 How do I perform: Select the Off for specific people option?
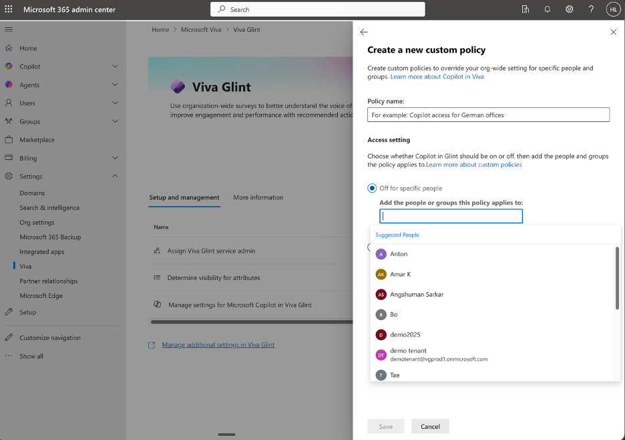click(x=372, y=188)
